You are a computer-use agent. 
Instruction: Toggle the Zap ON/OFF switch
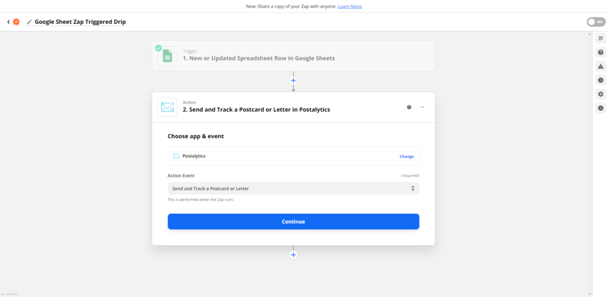(596, 22)
